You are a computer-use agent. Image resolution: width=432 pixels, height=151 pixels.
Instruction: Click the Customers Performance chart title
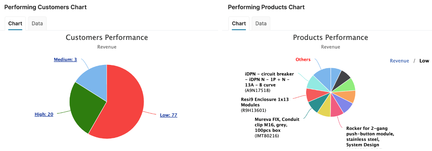click(x=107, y=37)
